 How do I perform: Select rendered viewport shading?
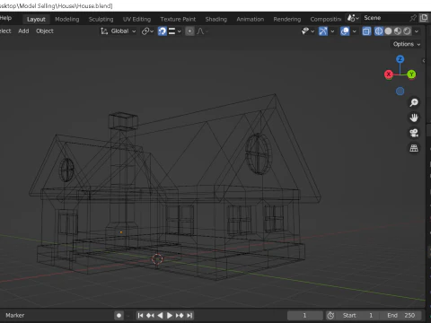[407, 31]
